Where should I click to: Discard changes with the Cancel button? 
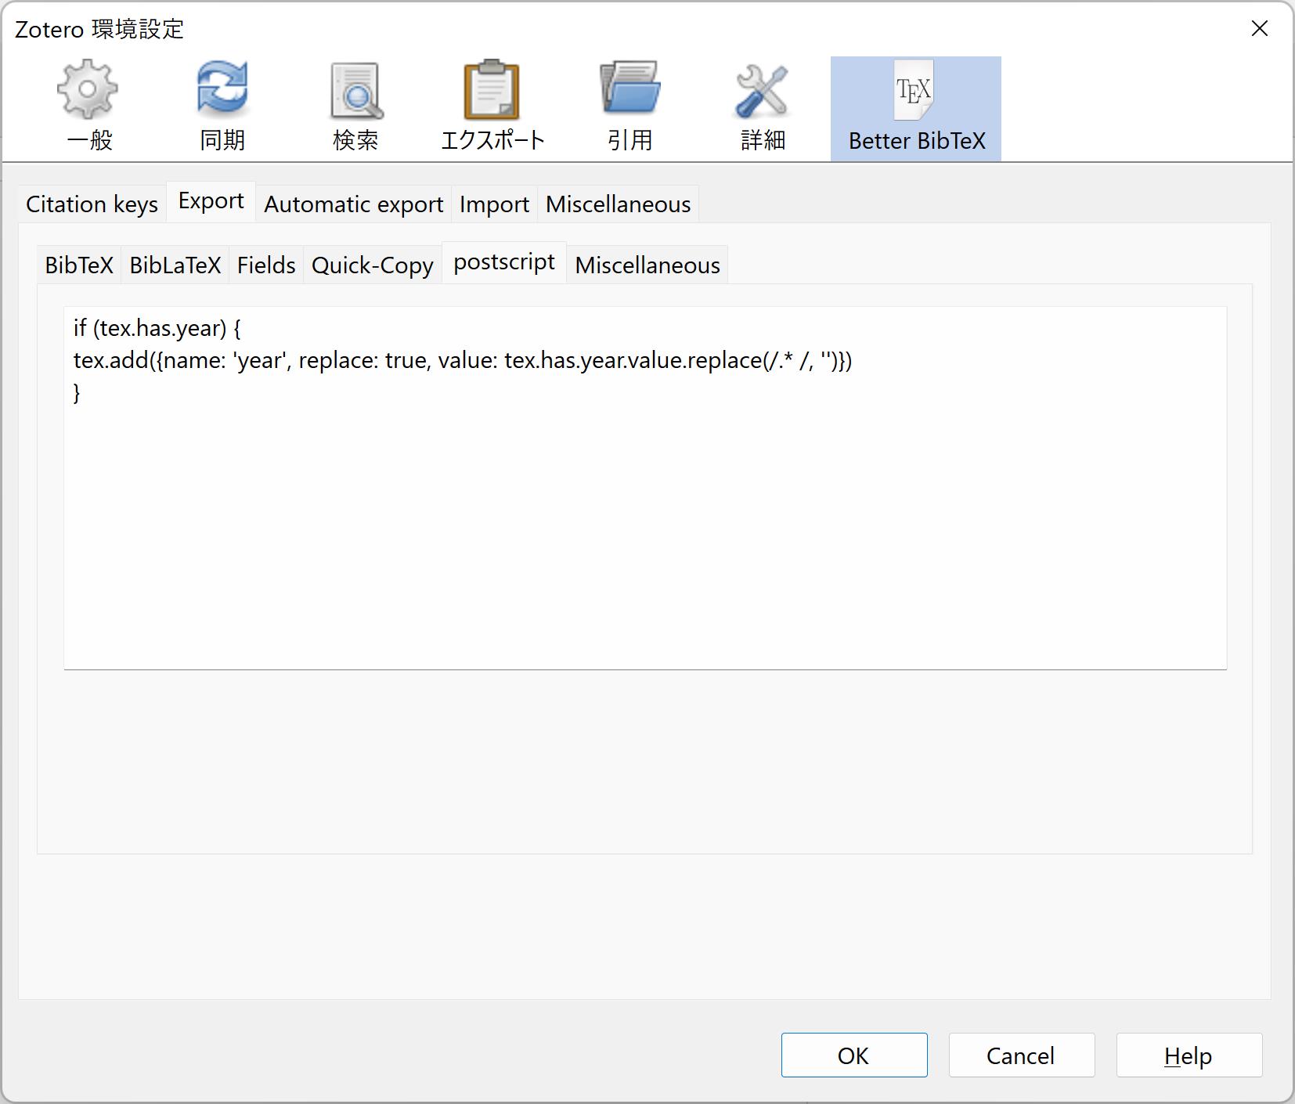pyautogui.click(x=1022, y=1055)
